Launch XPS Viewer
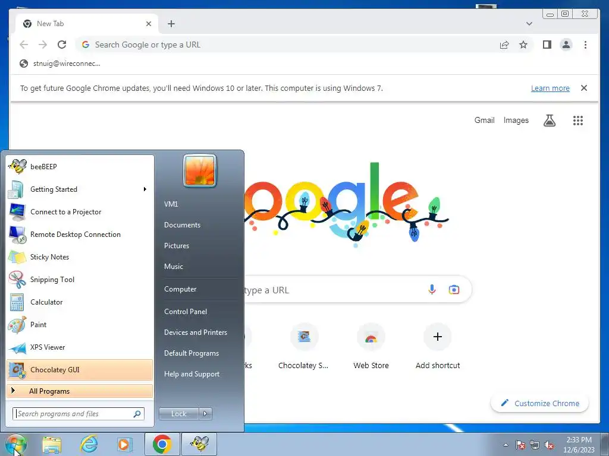The image size is (609, 456). (80, 347)
